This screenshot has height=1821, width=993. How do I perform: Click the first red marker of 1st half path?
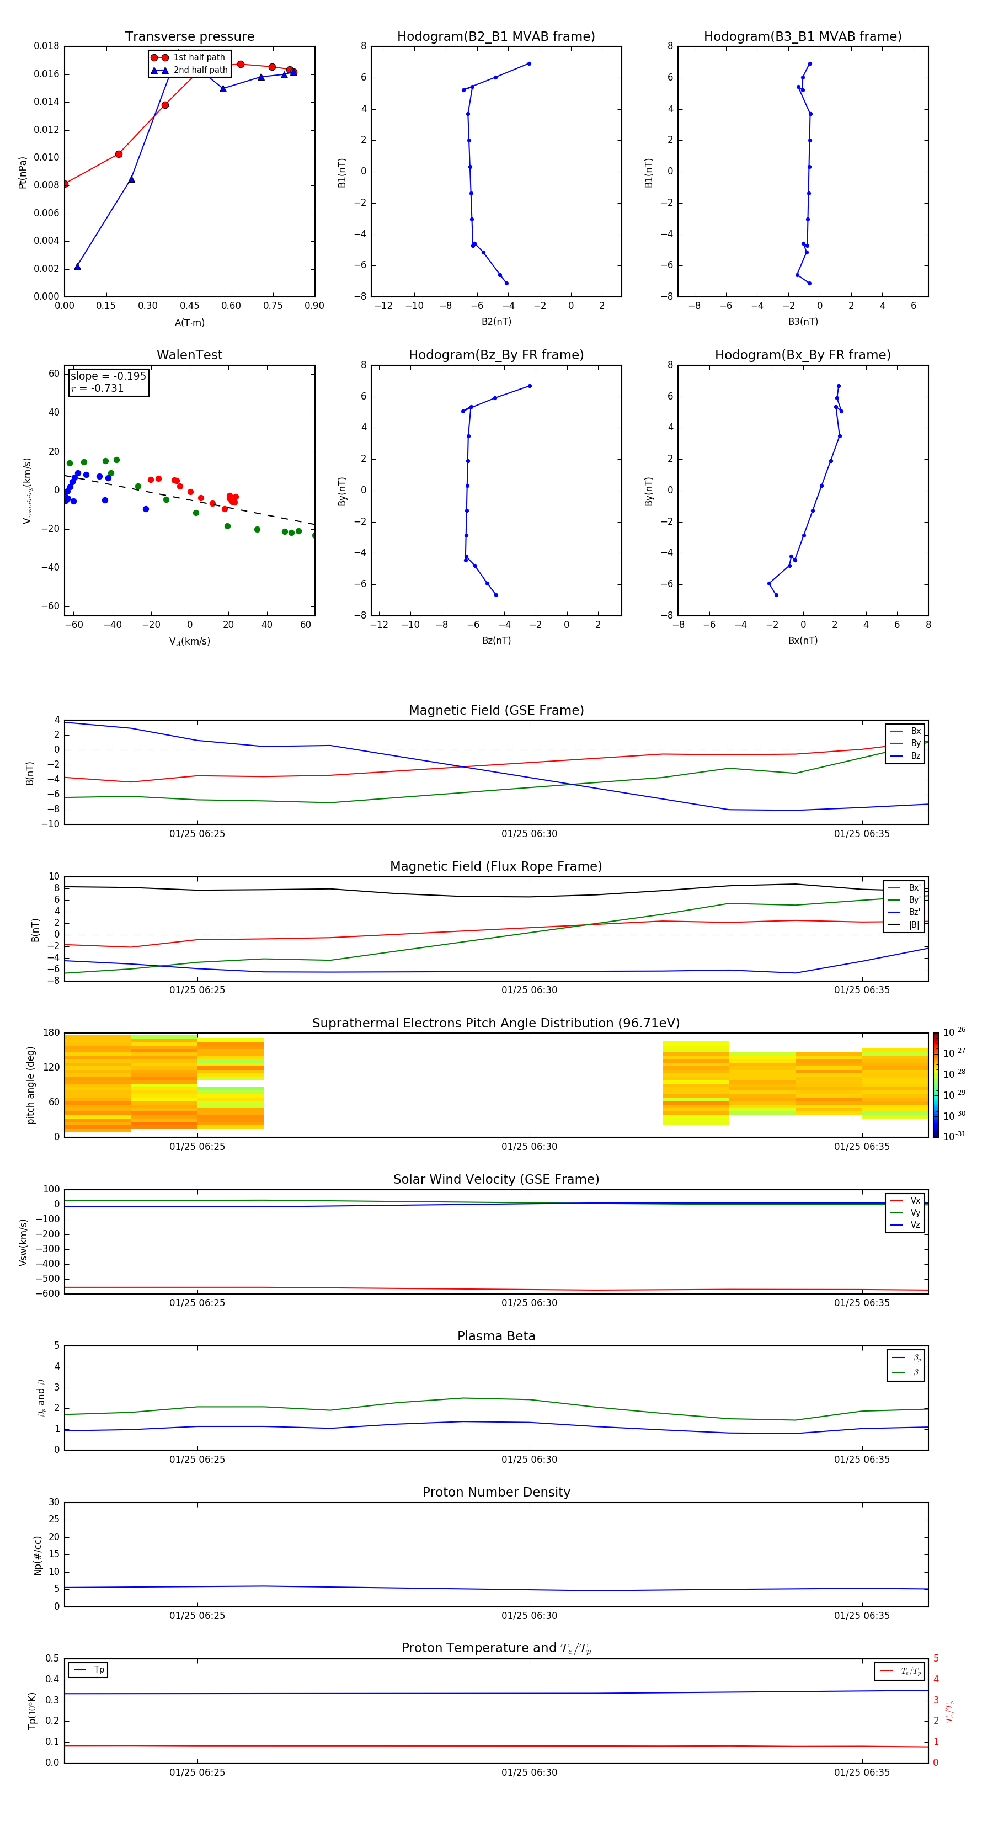[65, 184]
